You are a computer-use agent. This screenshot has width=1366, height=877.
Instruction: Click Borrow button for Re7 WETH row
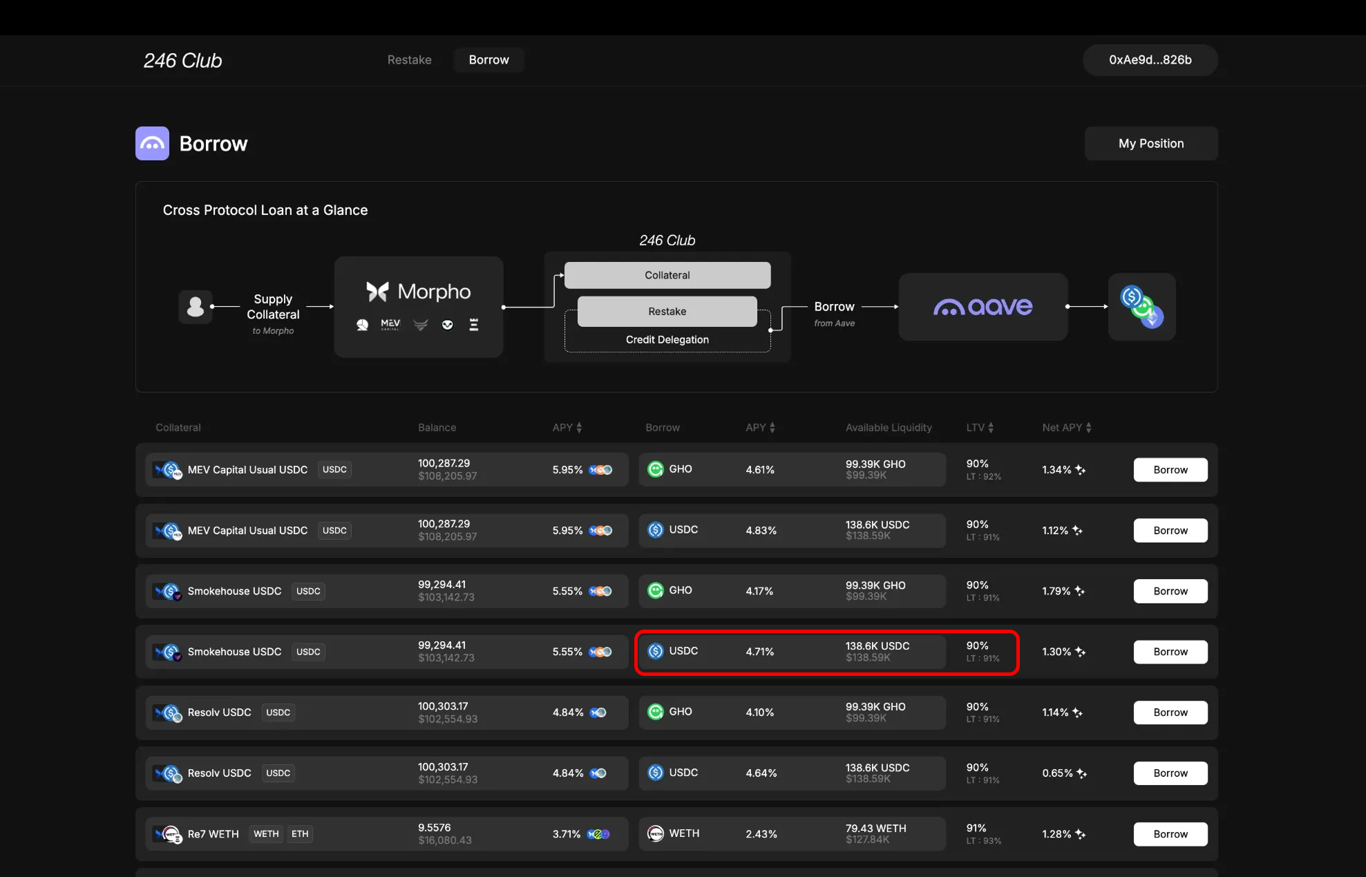1170,834
